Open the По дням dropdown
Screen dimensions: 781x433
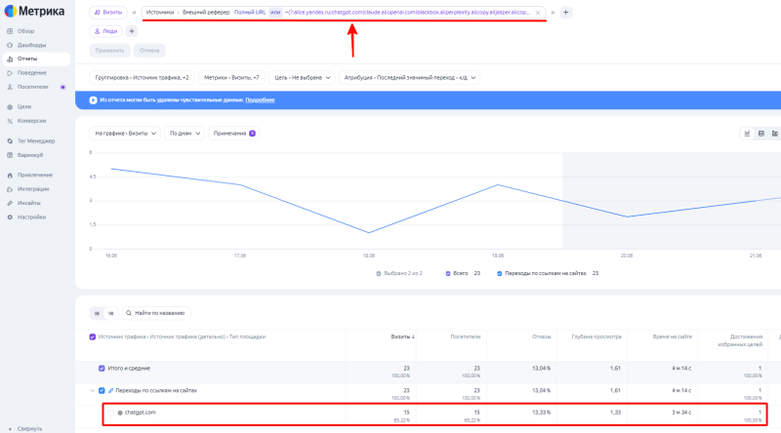pos(185,134)
